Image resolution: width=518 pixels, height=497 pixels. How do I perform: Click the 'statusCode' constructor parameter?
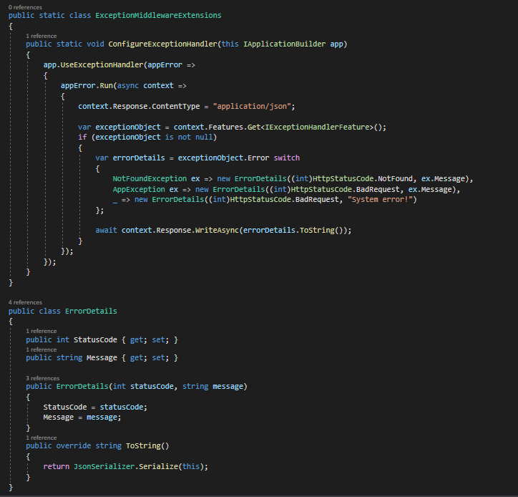click(x=152, y=387)
